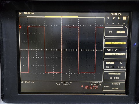Toggle the LF REJ filter
Screen dimensions: 139x104
[120, 67]
